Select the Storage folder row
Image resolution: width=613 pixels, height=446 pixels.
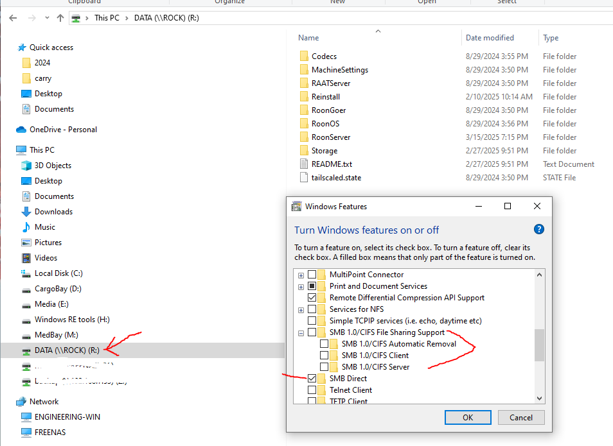pos(449,151)
